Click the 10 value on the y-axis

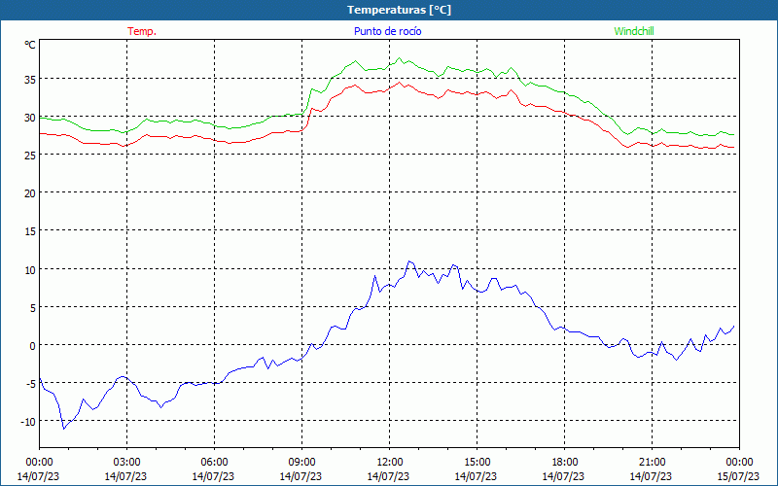[x=29, y=270]
